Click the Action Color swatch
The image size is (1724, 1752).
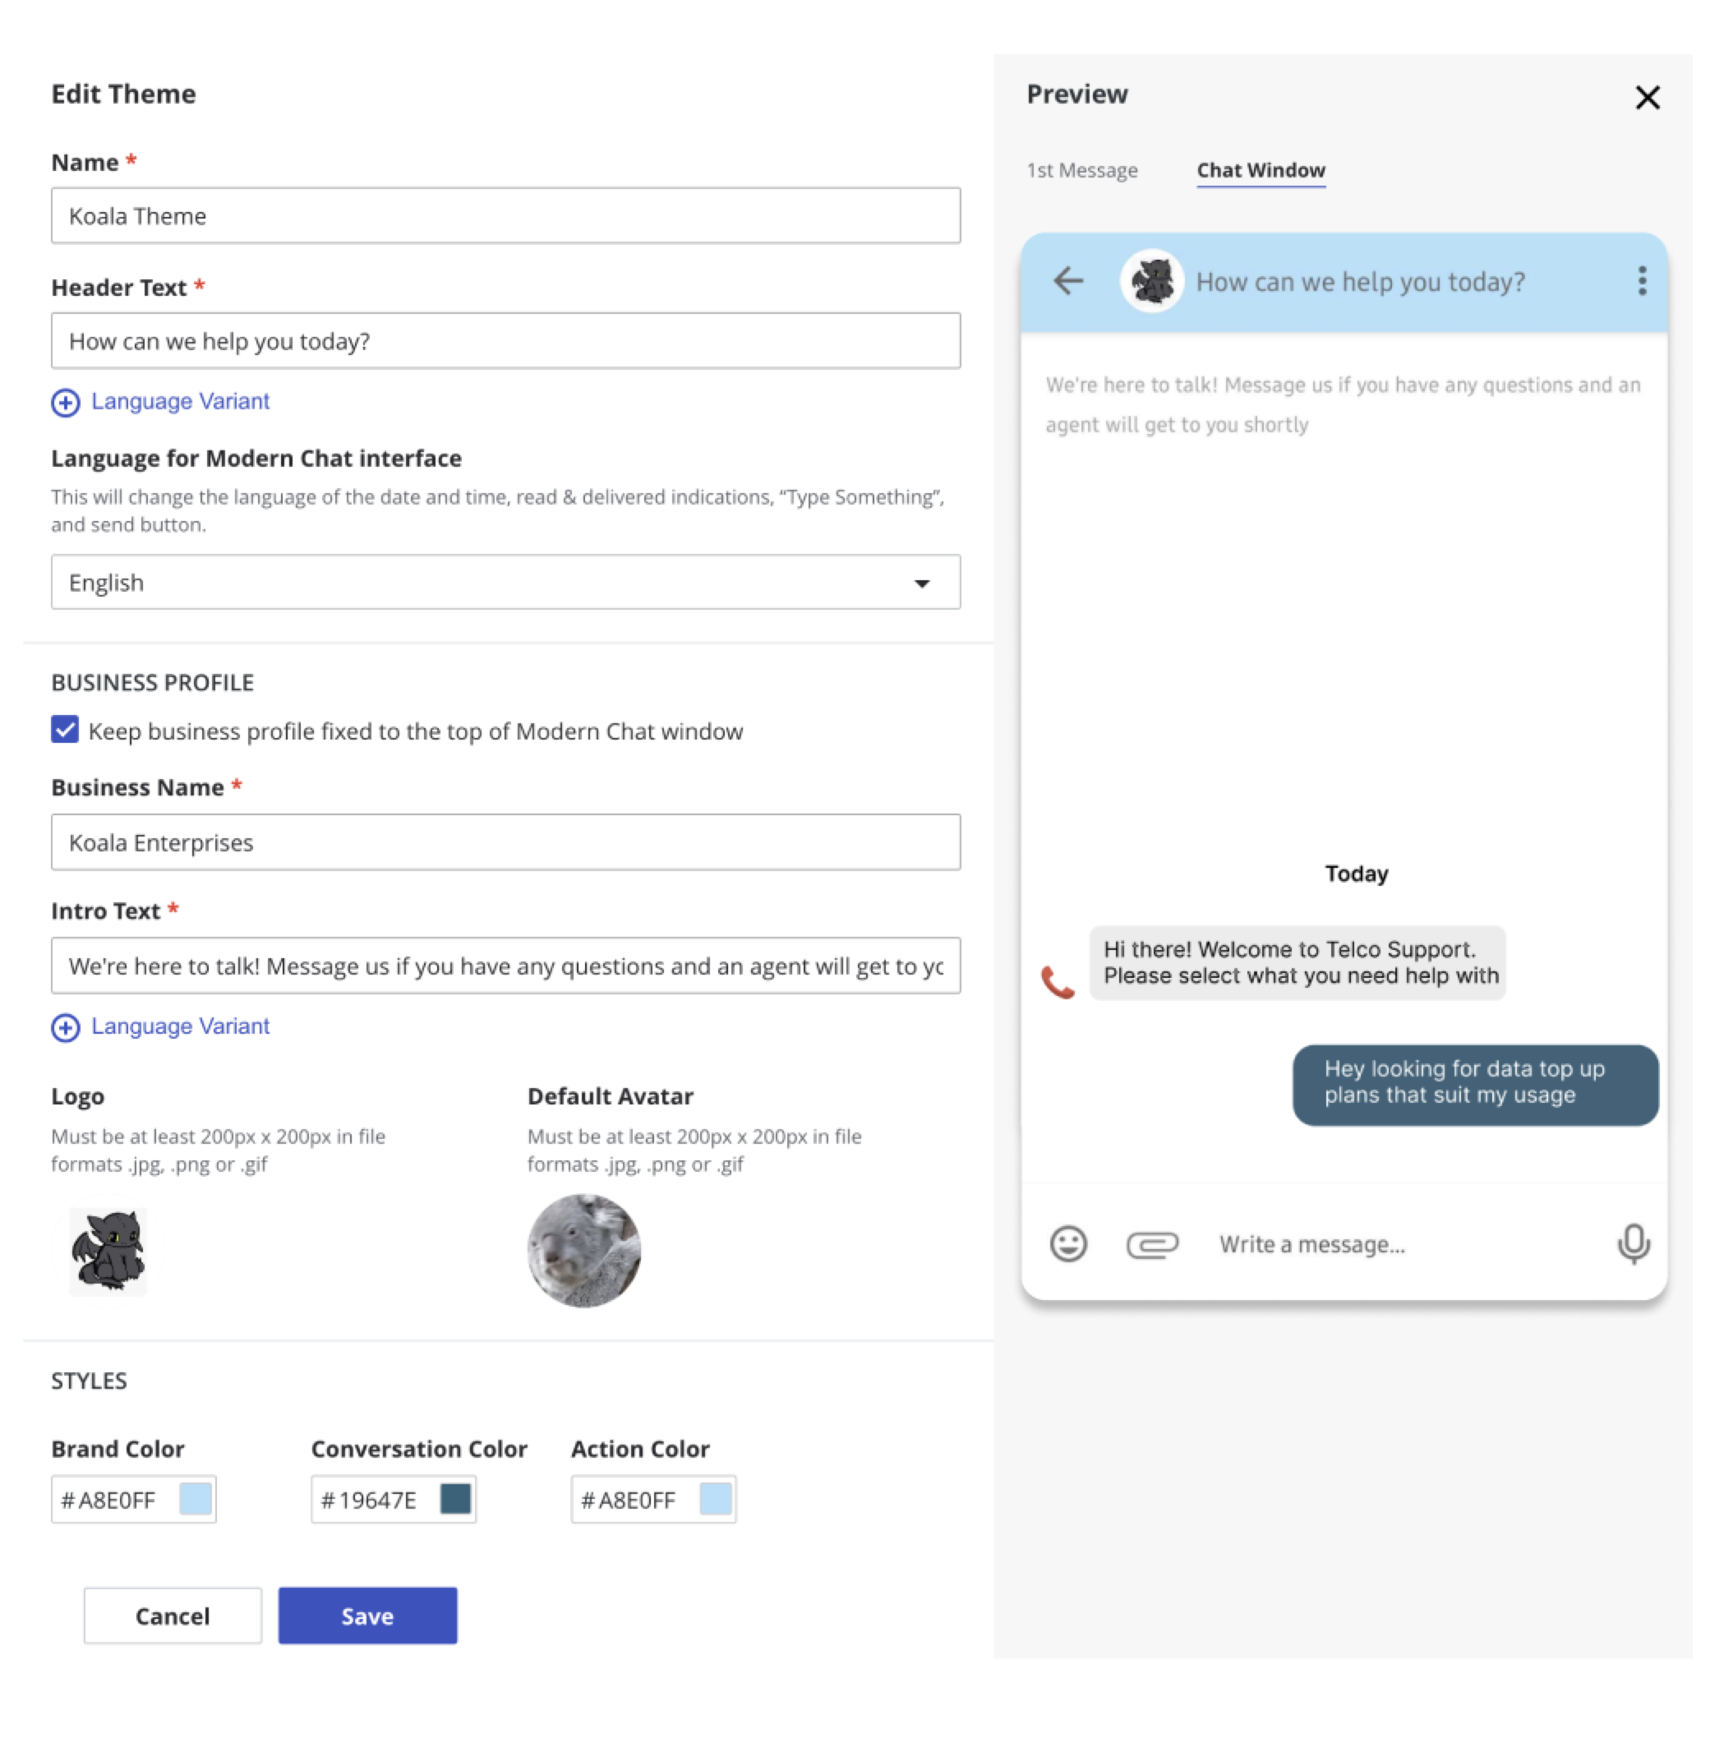715,1500
